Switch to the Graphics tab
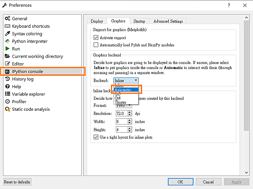The width and height of the screenshot is (253, 189). 118,21
